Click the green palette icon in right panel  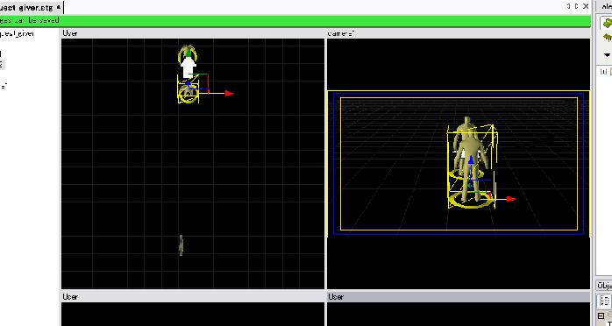click(607, 23)
